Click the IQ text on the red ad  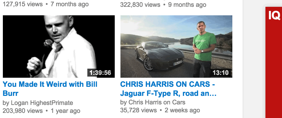click(x=274, y=15)
